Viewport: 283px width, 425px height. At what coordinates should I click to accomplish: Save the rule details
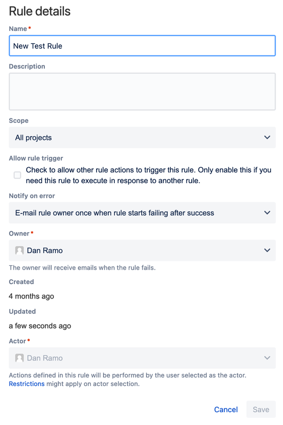click(261, 410)
